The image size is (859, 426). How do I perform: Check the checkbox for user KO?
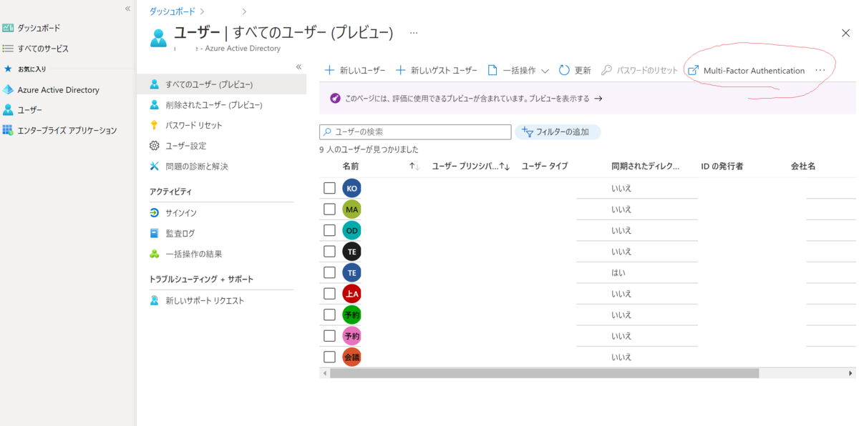tap(329, 187)
